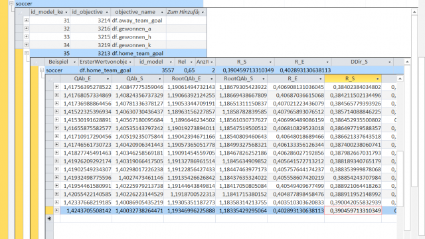This screenshot has width=425, height=239.
Task: Click cell df.home_team_goal in row 35
Action: 138,53
